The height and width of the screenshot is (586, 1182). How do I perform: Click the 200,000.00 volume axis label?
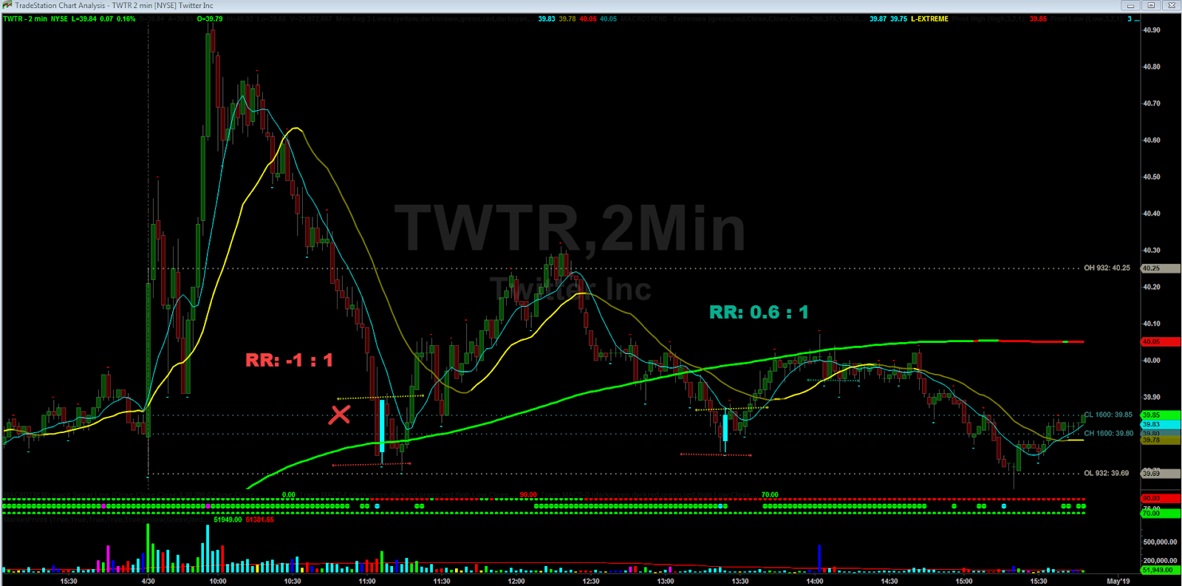coord(1160,561)
